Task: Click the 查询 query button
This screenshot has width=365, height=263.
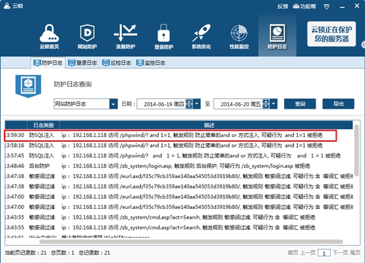Action: (x=300, y=103)
